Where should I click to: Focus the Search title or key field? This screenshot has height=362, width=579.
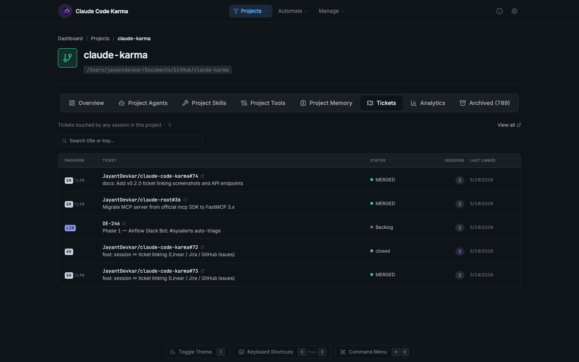130,141
